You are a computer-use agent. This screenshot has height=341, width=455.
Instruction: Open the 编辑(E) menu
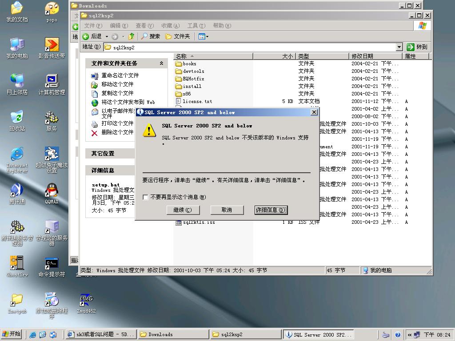(x=119, y=25)
